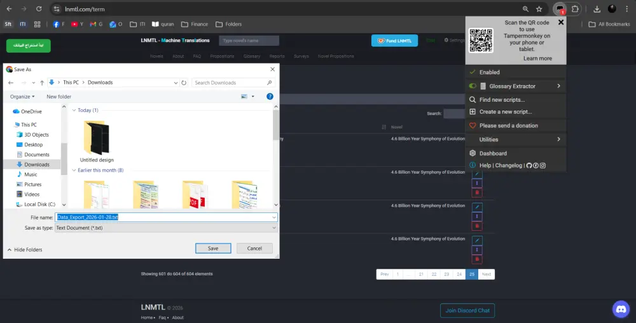Collapse folders with Hide Folders
Viewport: 636px width, 323px height.
[25, 250]
